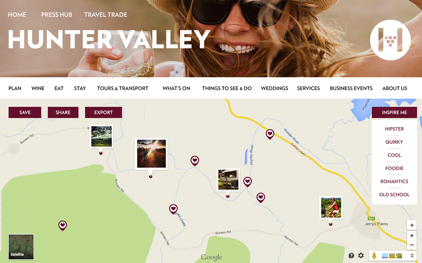Click the map settings gear icon
422x263 pixels.
361,255
